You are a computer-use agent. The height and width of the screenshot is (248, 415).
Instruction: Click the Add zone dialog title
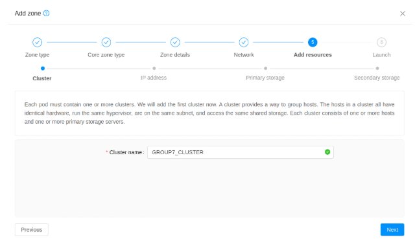28,13
